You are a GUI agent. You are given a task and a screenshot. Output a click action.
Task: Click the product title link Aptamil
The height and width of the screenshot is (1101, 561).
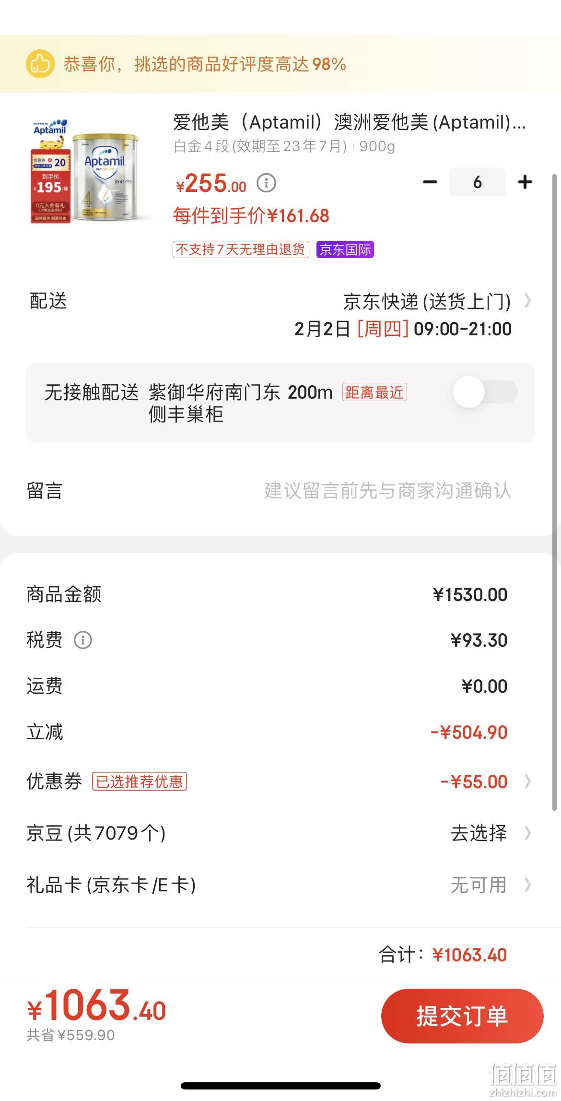tap(350, 122)
